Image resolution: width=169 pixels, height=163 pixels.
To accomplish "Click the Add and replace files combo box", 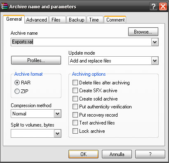I will tap(113, 61).
